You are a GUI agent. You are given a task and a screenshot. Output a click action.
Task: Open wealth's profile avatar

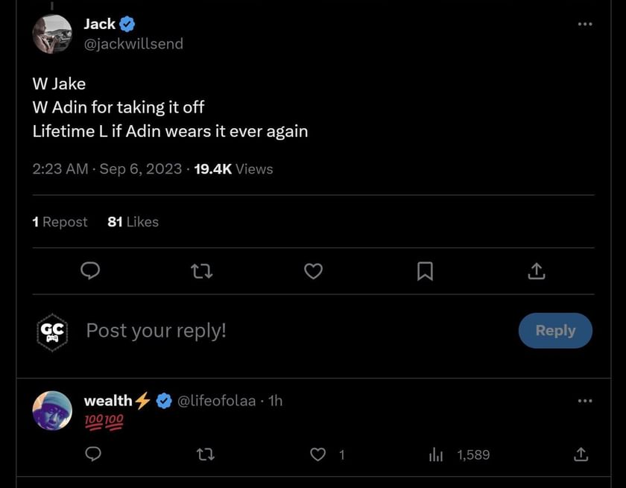pos(52,411)
